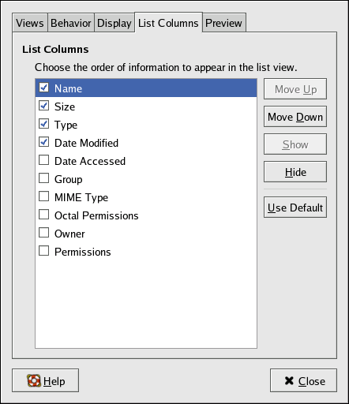Viewport: 349px width, 404px height.
Task: Tick the Octal Permissions checkbox
Action: point(43,215)
